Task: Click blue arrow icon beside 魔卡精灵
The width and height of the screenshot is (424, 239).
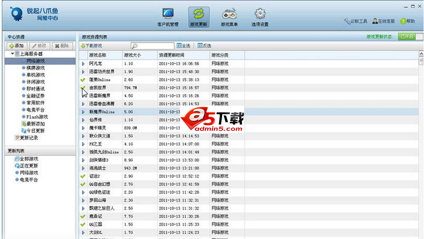Action: coord(83,128)
